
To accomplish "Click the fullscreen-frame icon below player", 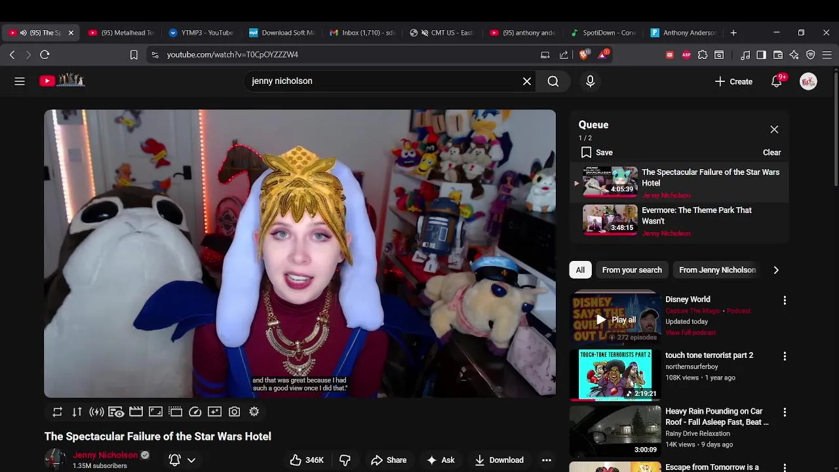I will (155, 412).
